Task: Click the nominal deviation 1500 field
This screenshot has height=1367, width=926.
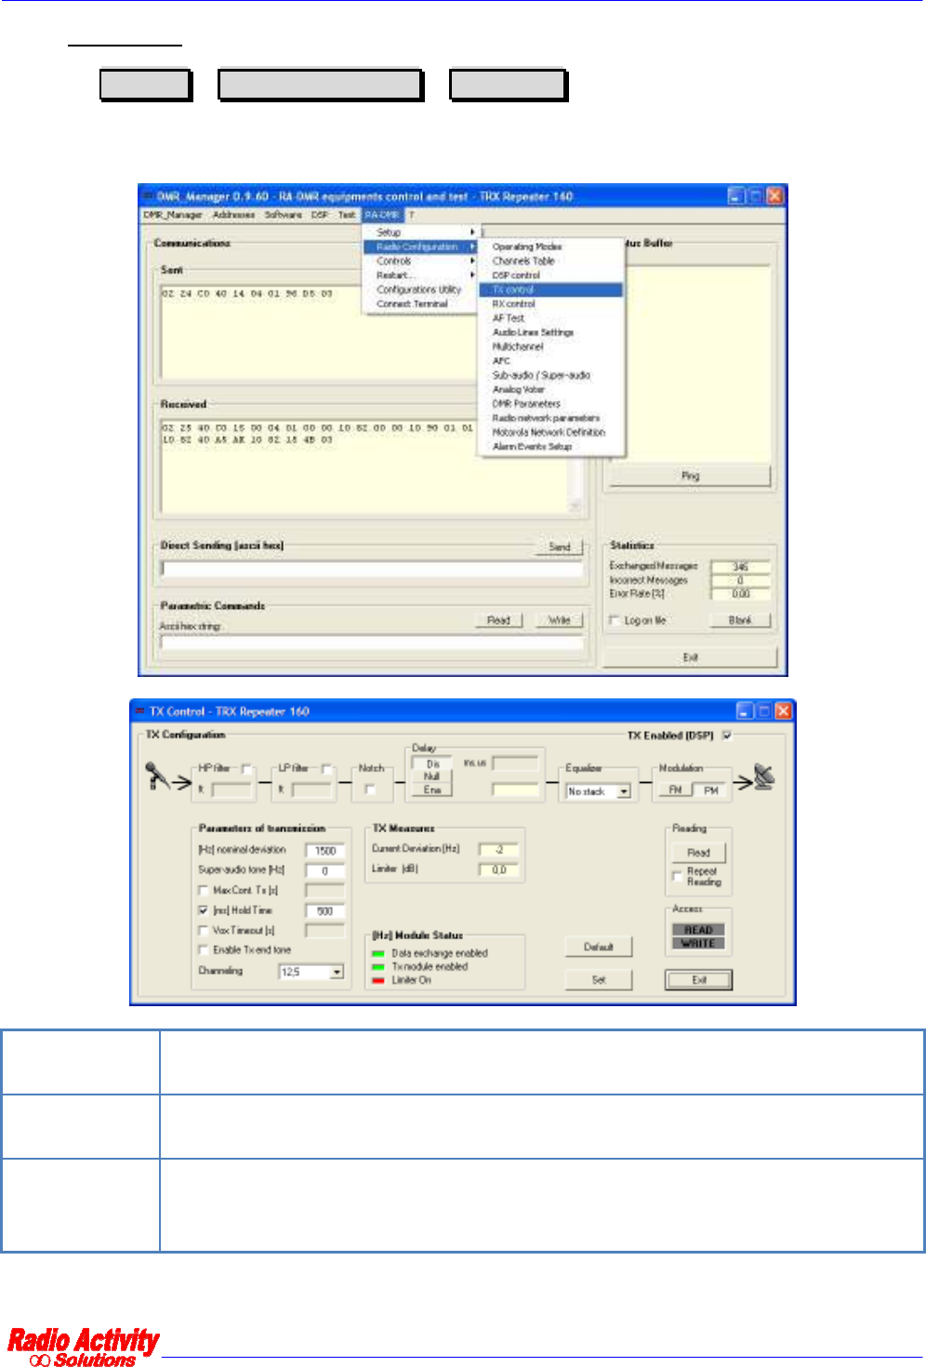Action: click(325, 851)
